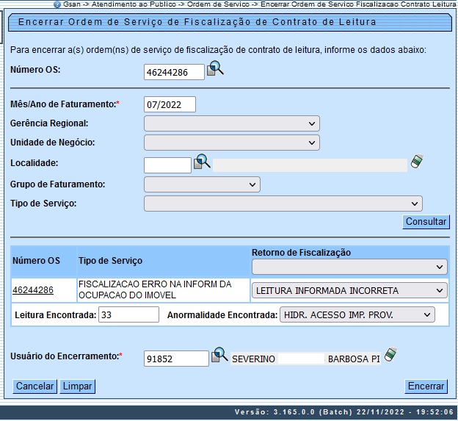Image resolution: width=458 pixels, height=421 pixels.
Task: Click the Leitura Encontrada text field
Action: click(x=129, y=315)
